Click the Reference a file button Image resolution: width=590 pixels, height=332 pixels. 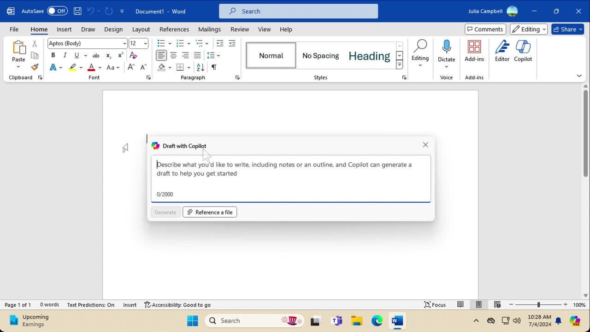[x=210, y=212]
